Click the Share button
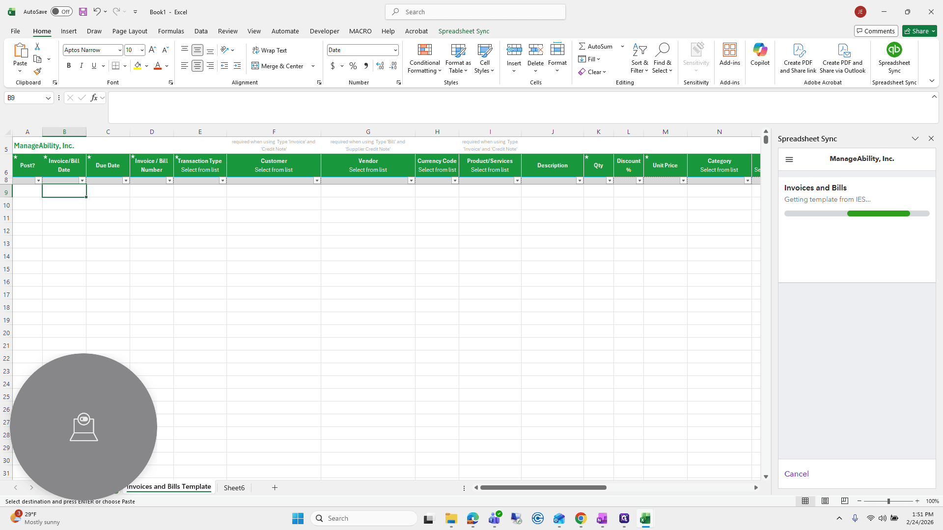Image resolution: width=943 pixels, height=530 pixels. pos(919,31)
